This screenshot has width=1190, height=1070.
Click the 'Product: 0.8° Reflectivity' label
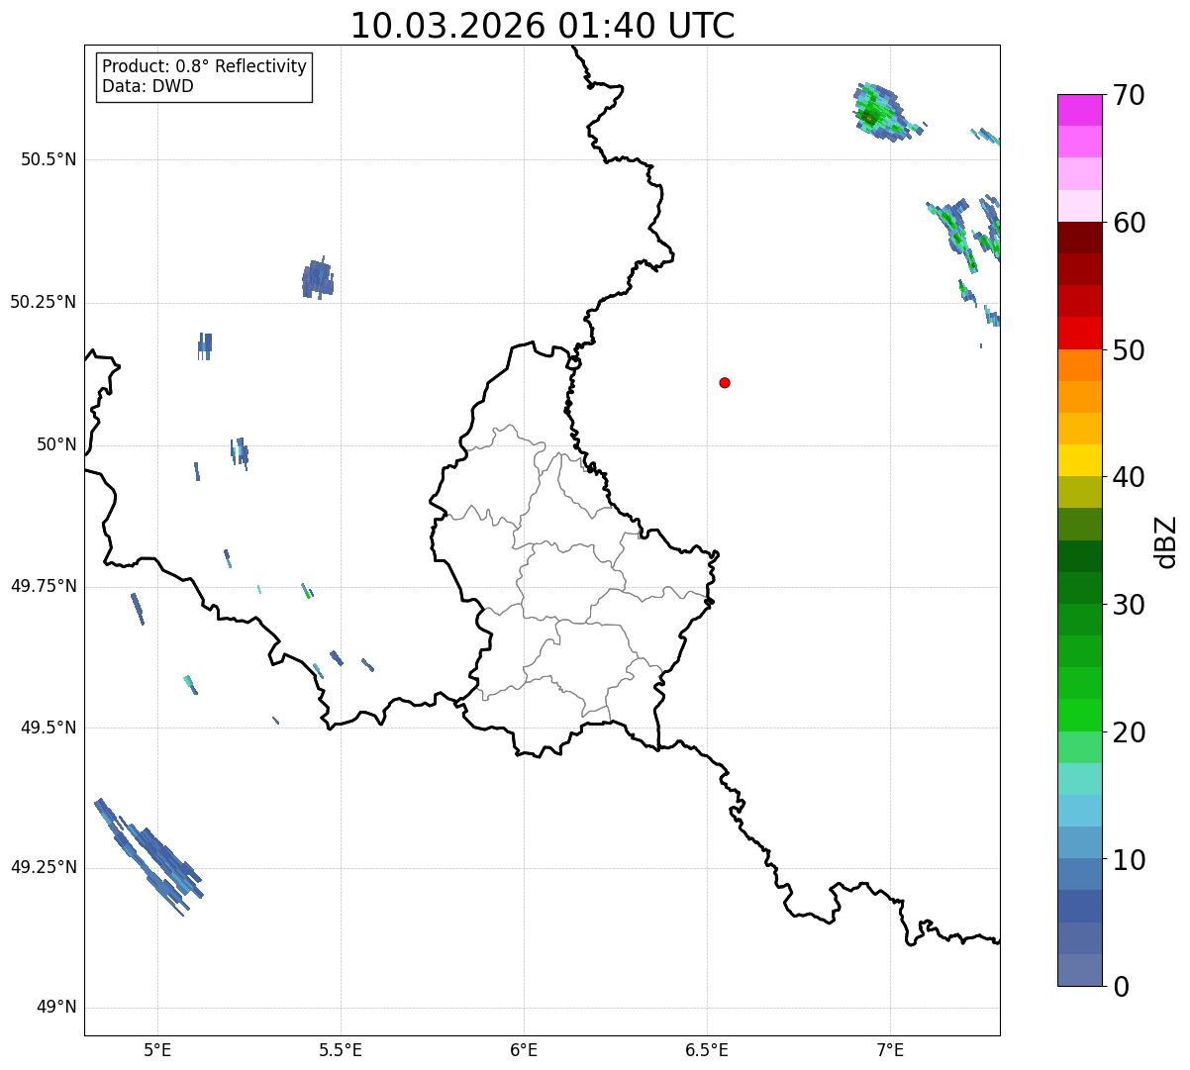click(205, 66)
